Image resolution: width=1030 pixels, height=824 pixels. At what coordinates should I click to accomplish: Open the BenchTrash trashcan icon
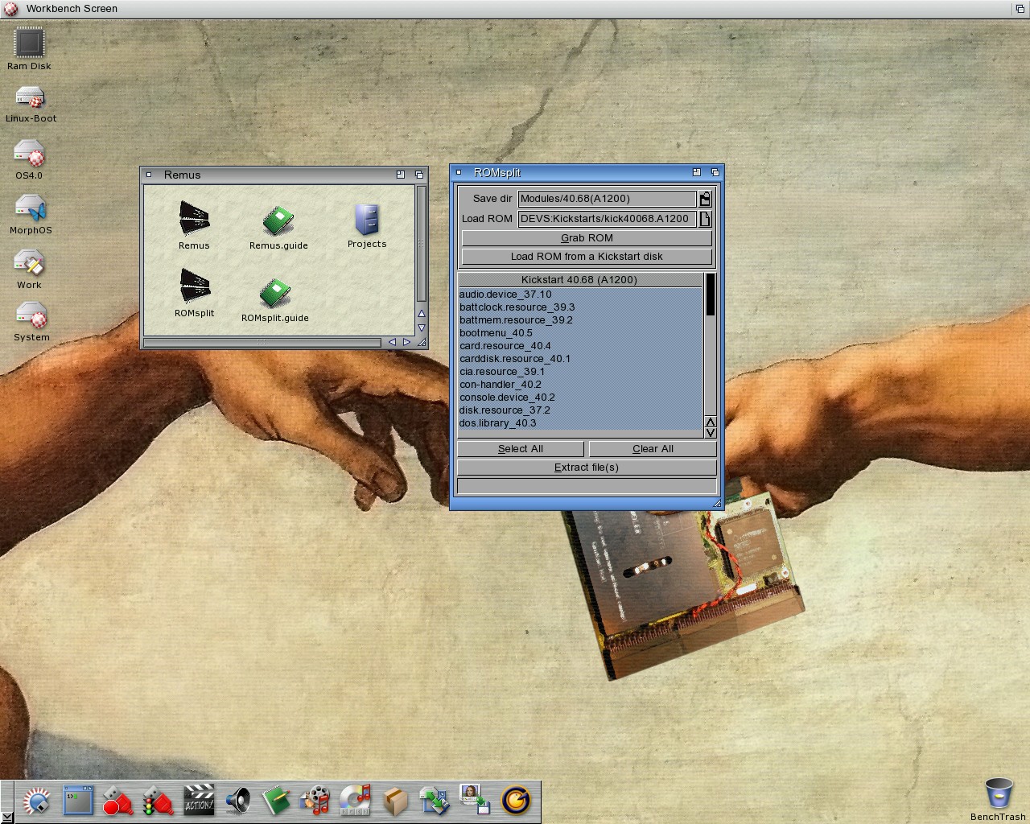tap(999, 793)
